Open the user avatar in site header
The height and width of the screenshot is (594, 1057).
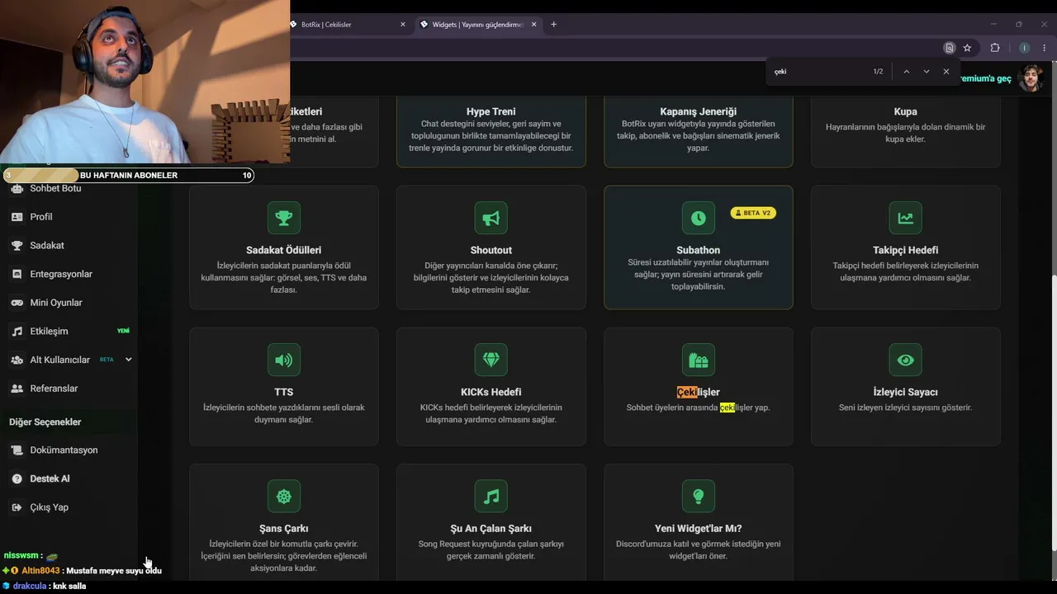1030,78
